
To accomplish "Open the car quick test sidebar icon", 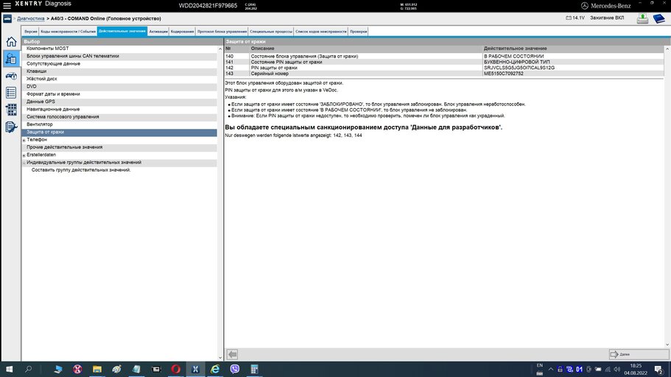I will 11,76.
